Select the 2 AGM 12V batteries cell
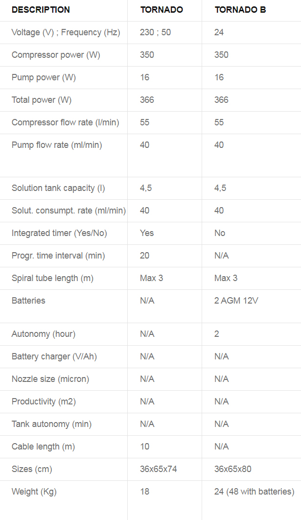The height and width of the screenshot is (520, 301). tap(236, 301)
